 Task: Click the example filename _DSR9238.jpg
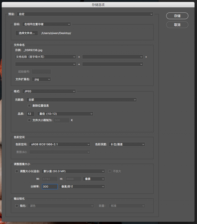tap(33, 50)
